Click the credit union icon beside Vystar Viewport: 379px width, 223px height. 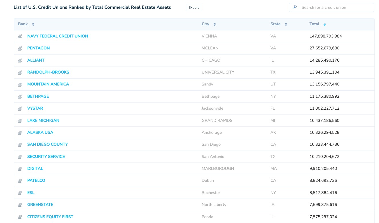(x=20, y=109)
